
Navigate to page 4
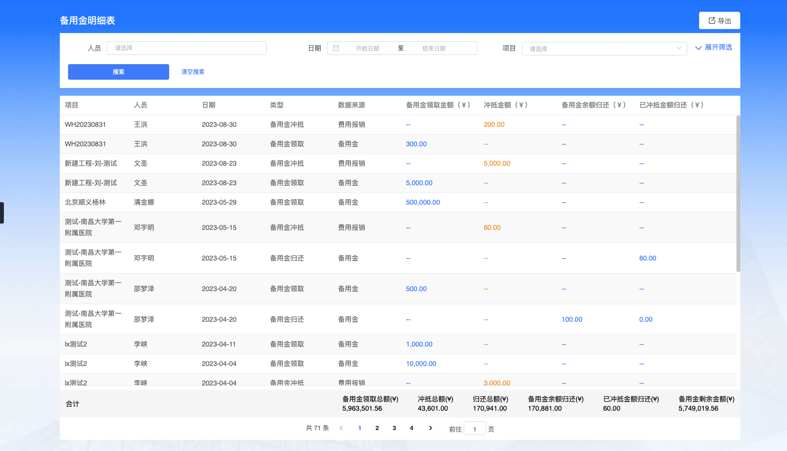(x=411, y=428)
